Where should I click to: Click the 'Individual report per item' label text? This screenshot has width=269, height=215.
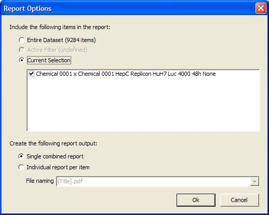pos(58,167)
